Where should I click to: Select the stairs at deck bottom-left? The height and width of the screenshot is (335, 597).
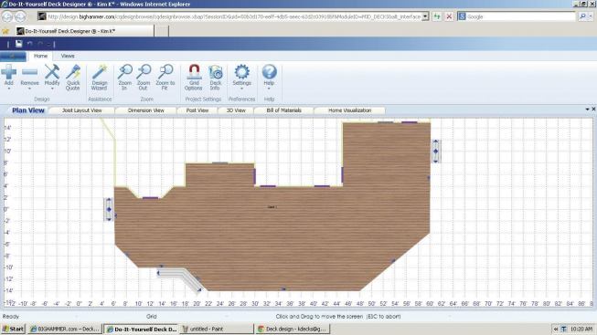pyautogui.click(x=179, y=279)
